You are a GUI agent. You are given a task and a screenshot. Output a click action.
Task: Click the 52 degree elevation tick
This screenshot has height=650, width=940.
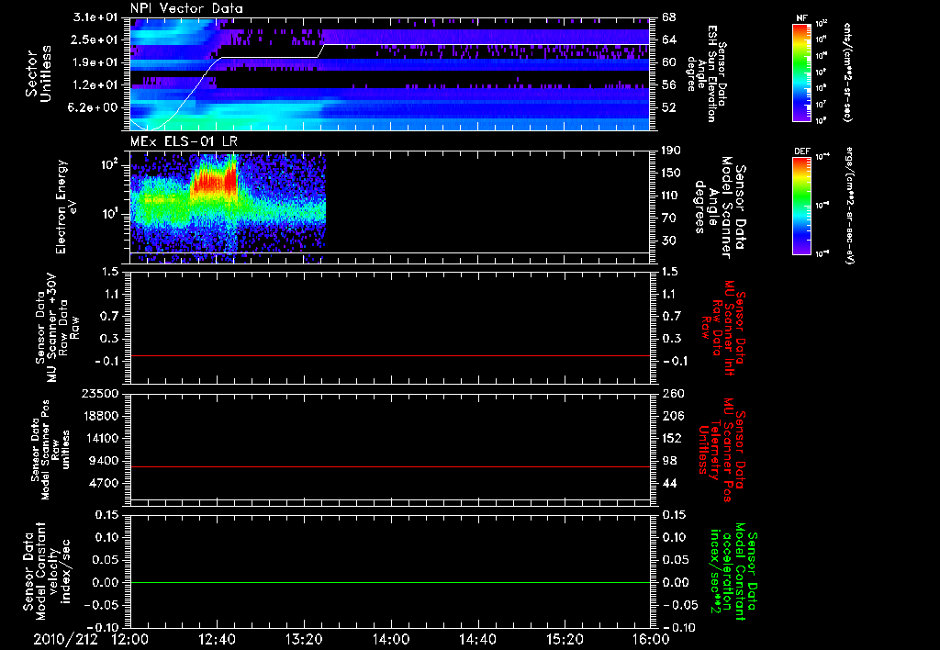point(669,108)
